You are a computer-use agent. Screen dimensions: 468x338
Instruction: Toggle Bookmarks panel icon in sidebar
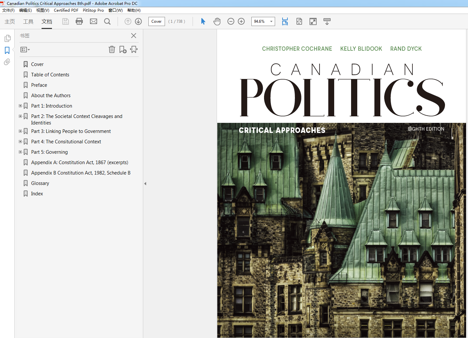click(7, 50)
